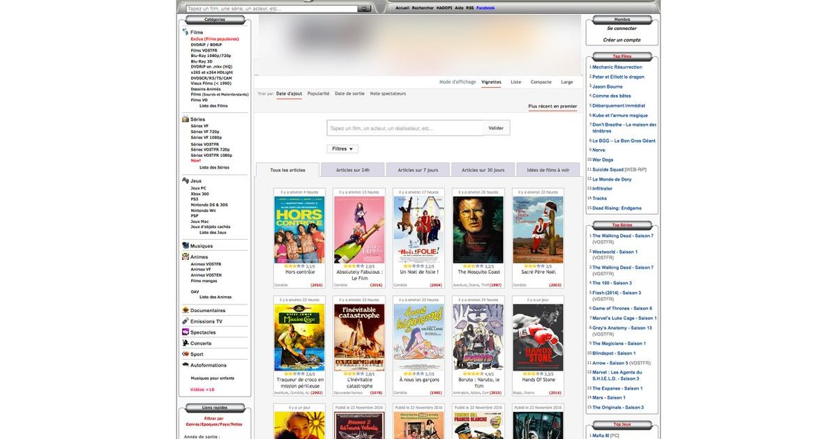Click the Spectacles category icon
837x439 pixels.
click(186, 332)
